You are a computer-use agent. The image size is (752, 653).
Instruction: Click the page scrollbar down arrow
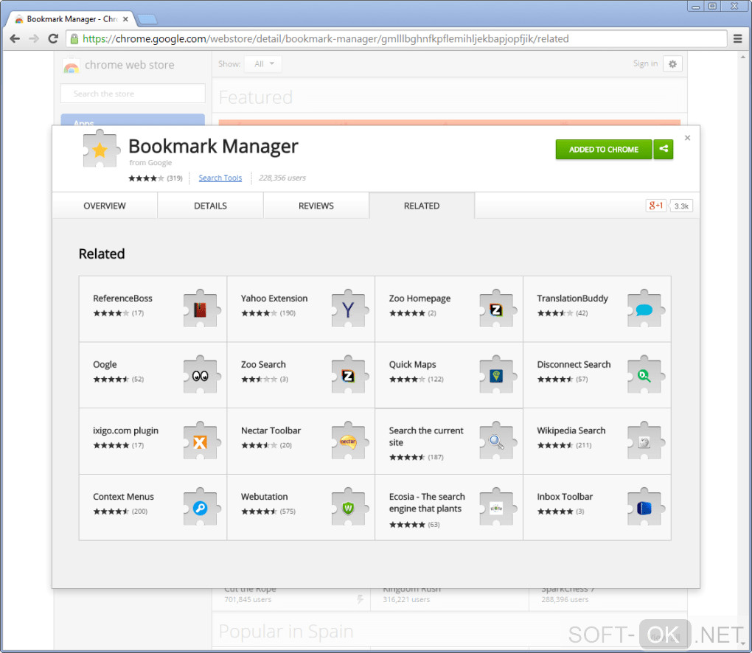tap(744, 644)
